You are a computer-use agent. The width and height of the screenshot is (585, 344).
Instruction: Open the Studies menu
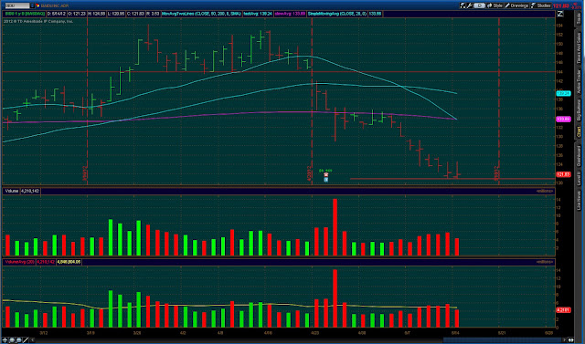541,5
